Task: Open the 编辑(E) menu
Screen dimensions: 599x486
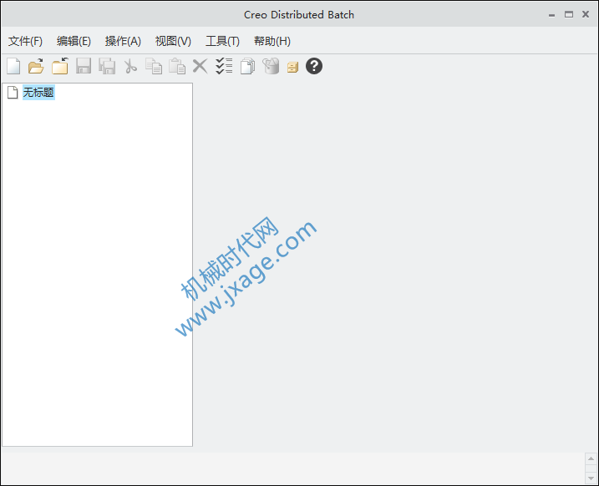Action: tap(74, 41)
